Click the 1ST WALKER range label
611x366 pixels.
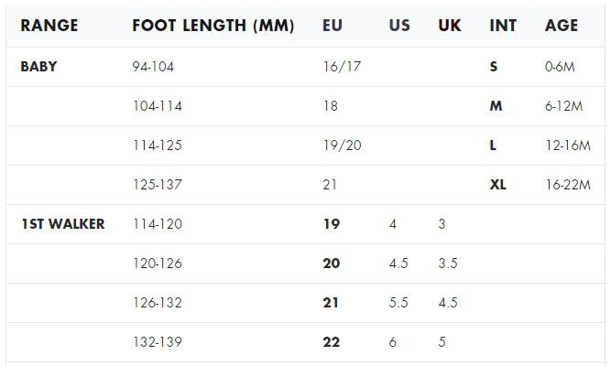pyautogui.click(x=62, y=224)
